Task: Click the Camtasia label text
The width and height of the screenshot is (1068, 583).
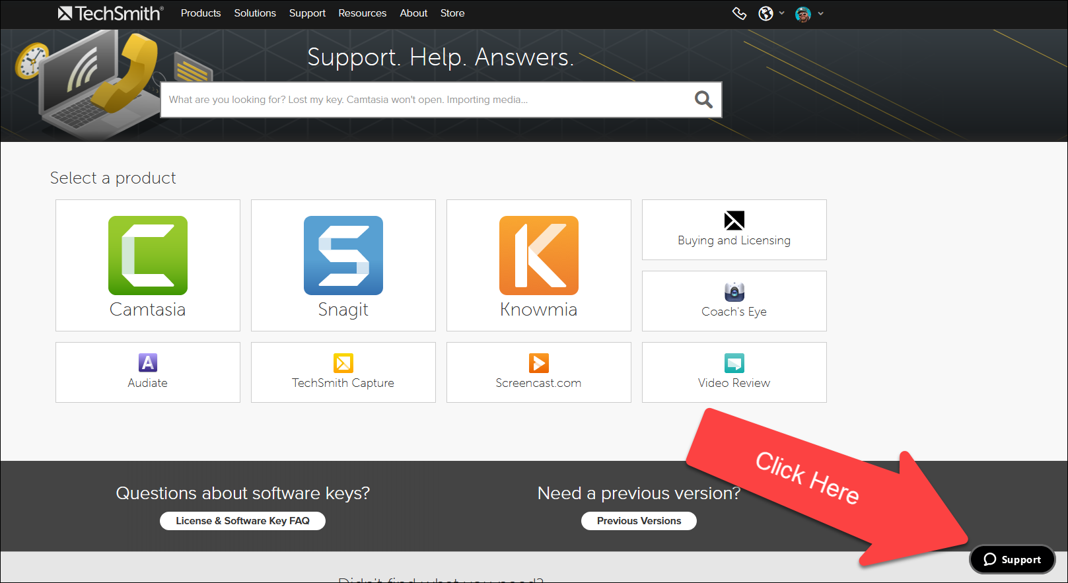Action: tap(148, 310)
